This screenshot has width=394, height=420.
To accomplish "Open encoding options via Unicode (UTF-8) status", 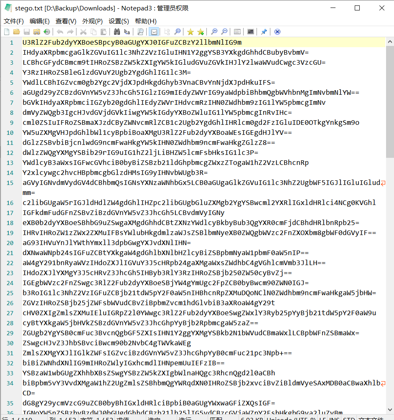I will [x=290, y=417].
